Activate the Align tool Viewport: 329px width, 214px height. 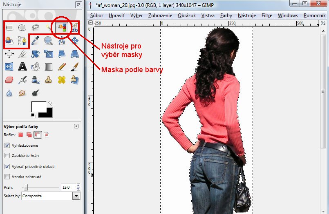point(9,54)
